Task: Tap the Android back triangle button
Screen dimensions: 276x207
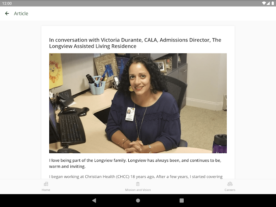Action: (94, 200)
